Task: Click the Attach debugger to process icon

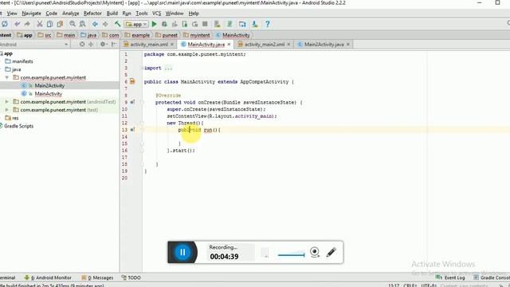Action: pyautogui.click(x=185, y=24)
